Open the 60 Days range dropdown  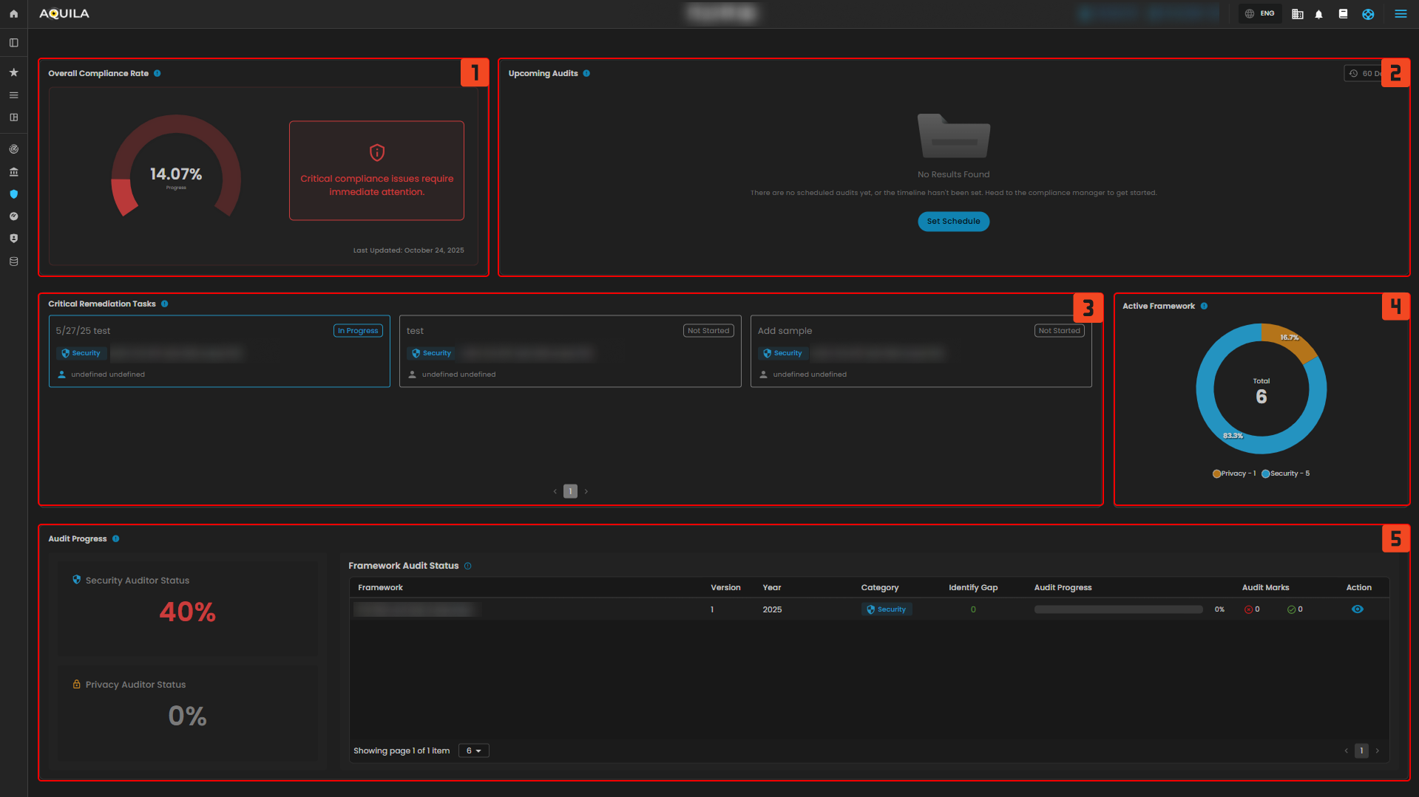tap(1364, 73)
